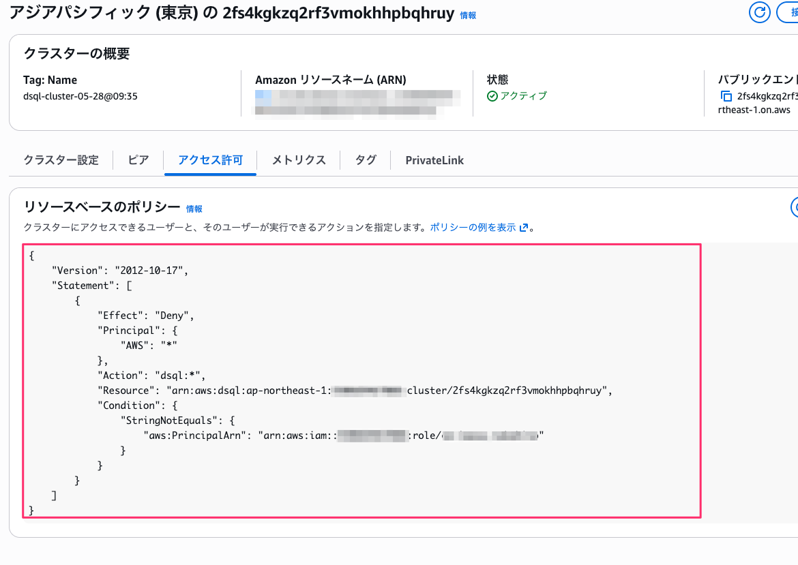Open the 情報 link next to リソースベースのポリシー
This screenshot has height=565, width=798.
[x=194, y=209]
